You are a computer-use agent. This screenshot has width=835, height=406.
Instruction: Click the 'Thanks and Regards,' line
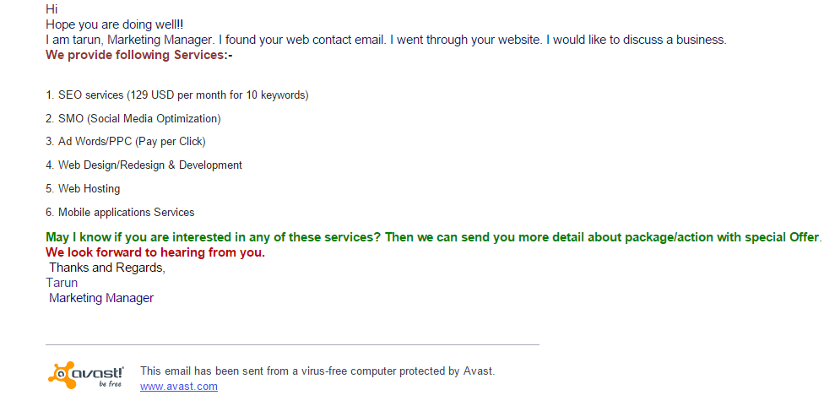[x=107, y=268]
